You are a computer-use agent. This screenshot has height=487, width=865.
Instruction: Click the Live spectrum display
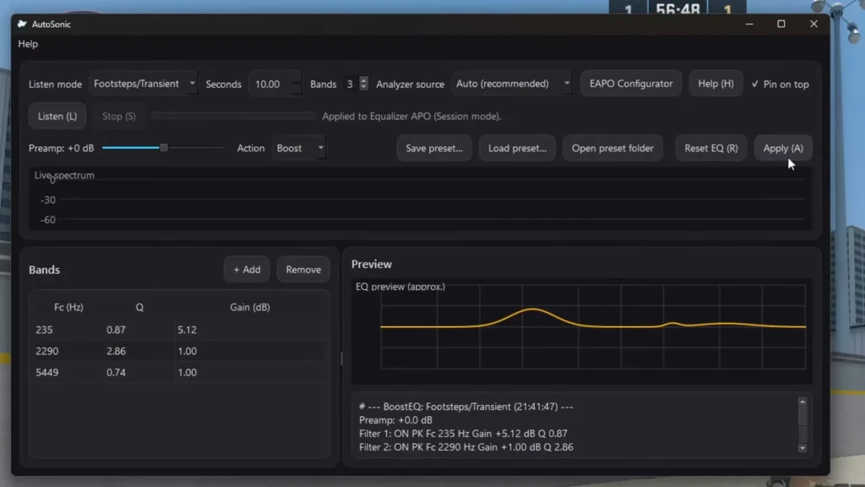click(421, 200)
